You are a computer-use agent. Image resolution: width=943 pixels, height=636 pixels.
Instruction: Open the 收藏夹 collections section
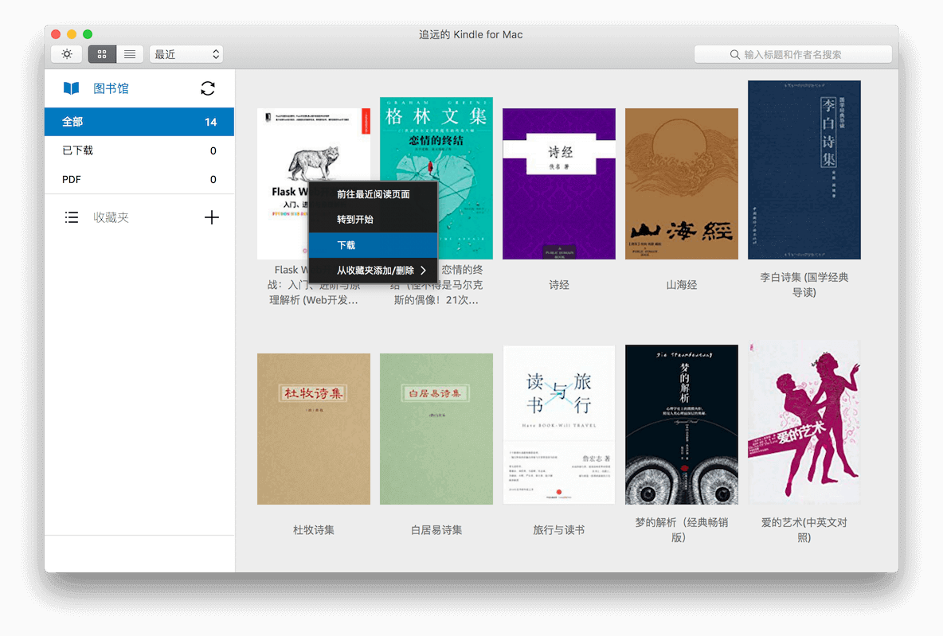pos(111,217)
